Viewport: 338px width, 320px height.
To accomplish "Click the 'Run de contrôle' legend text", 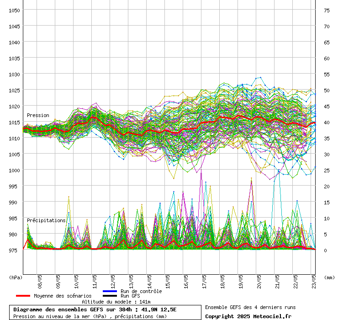I will (141, 291).
